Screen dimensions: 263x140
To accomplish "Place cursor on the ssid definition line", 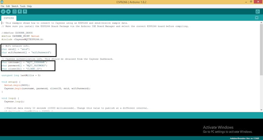I will (16, 49).
